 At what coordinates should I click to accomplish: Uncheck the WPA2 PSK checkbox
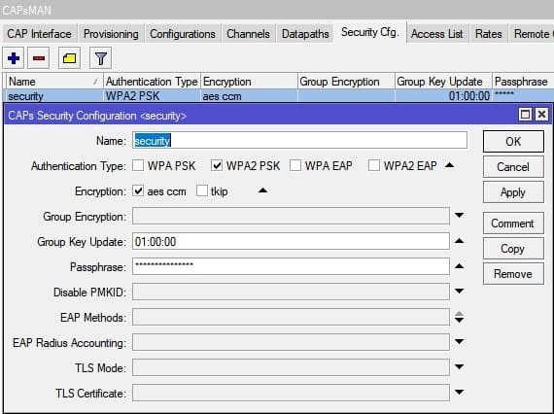point(217,165)
